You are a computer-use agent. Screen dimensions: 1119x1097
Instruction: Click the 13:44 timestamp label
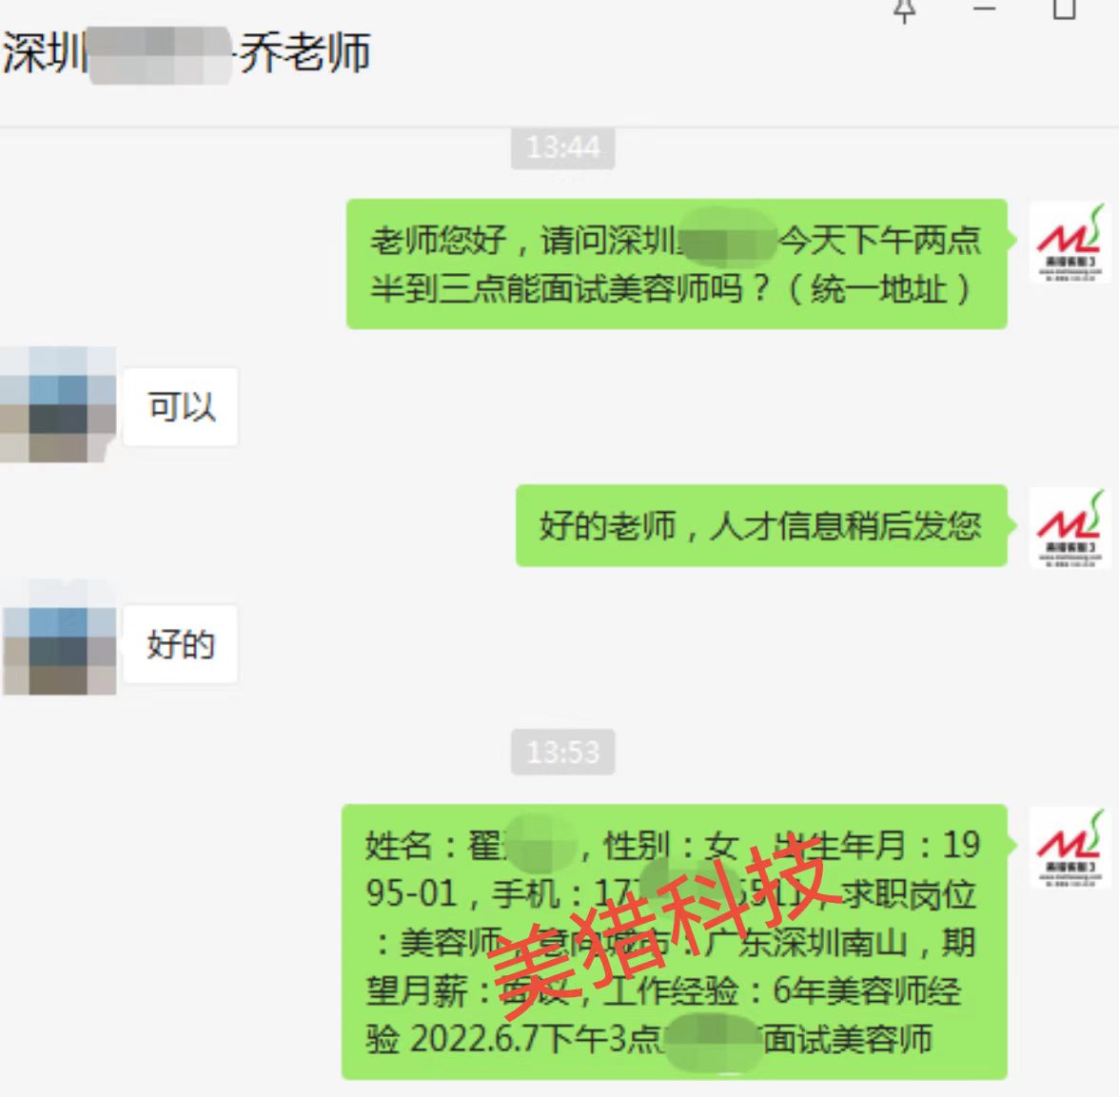tap(563, 147)
